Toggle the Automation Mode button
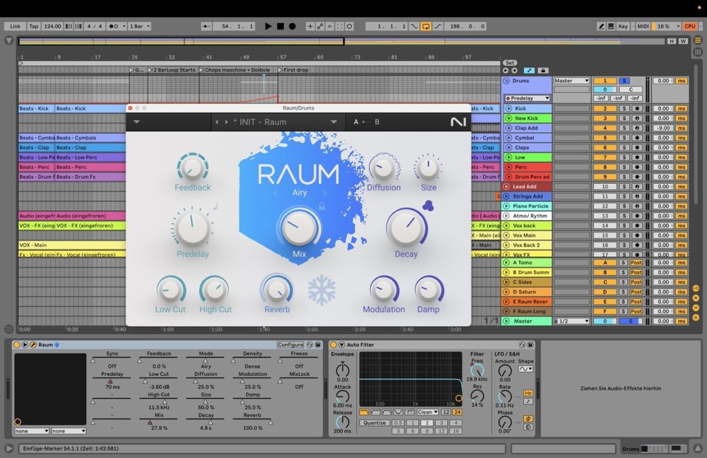The image size is (707, 458). 529,70
